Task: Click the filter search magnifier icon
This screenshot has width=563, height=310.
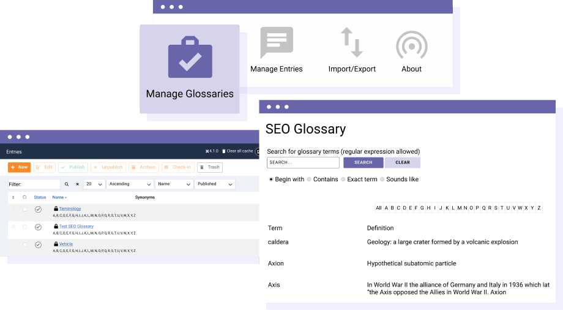Action: [x=67, y=184]
